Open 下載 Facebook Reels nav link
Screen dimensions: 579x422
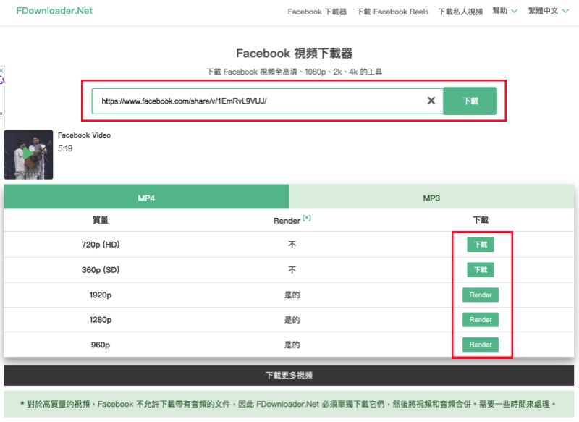tap(392, 12)
